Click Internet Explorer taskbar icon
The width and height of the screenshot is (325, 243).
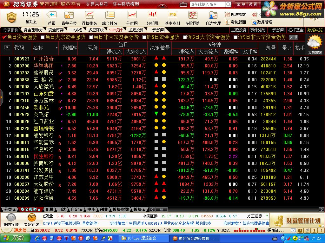(37, 238)
